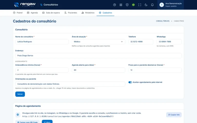Select the Cadastros tab
The image size is (197, 123).
[x=105, y=13]
